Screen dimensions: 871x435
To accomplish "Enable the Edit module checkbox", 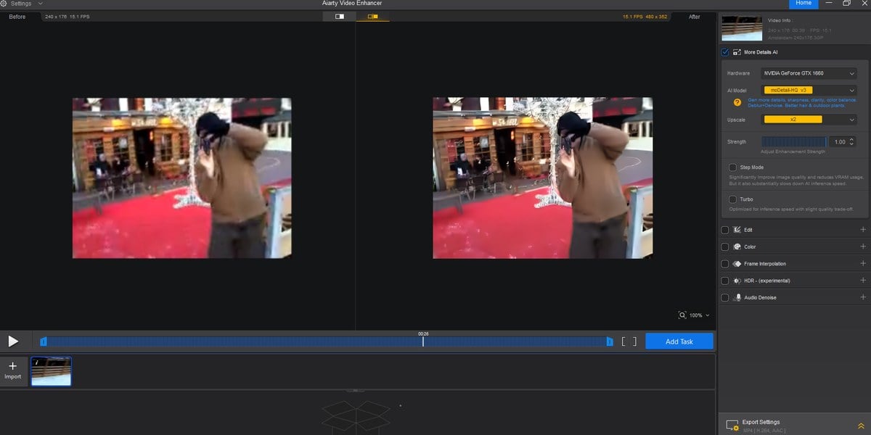I will pos(725,230).
